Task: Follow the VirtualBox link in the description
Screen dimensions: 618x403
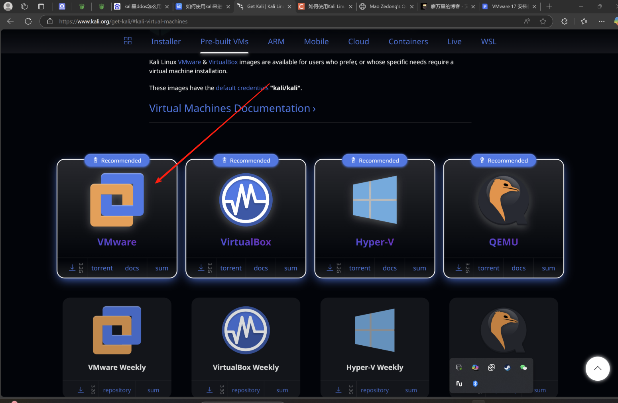Action: pyautogui.click(x=223, y=62)
